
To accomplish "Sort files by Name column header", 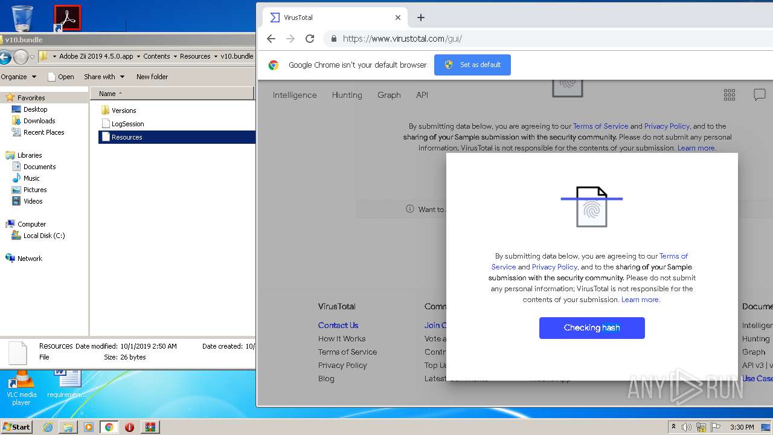I will pos(172,94).
